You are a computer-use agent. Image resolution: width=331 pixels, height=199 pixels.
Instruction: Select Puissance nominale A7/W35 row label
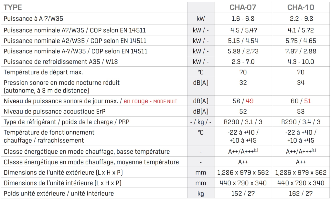75,30
